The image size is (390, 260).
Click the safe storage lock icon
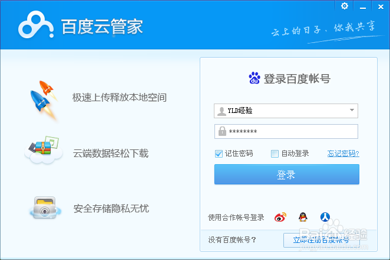coord(45,208)
